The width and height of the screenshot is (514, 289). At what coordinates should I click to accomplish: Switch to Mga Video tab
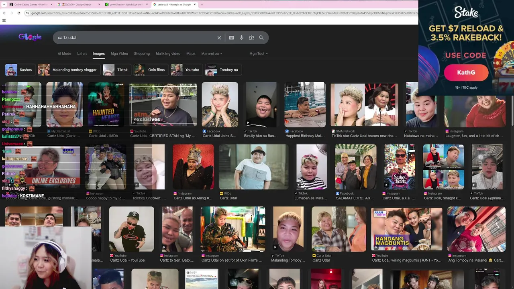(119, 53)
